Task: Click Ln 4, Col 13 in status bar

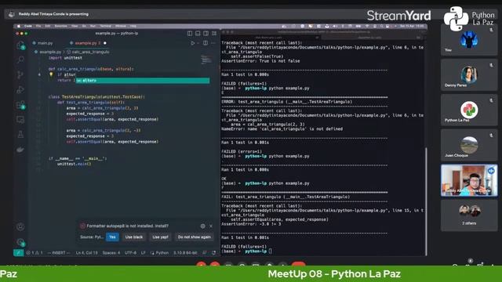Action: pos(87,253)
